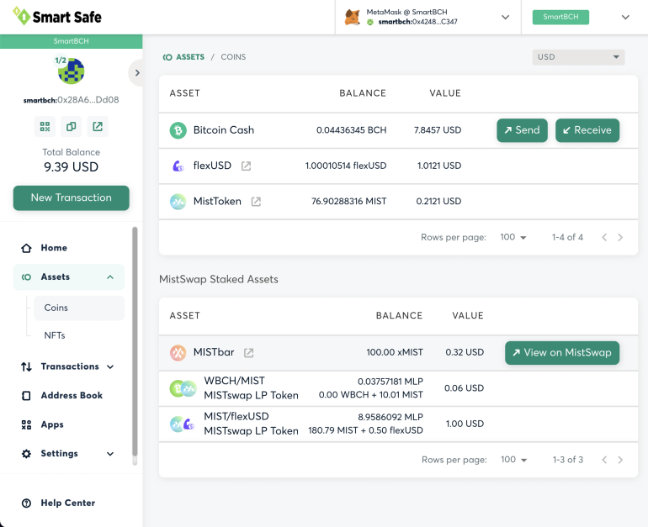Screen dimensions: 648x527
Task: Go to previous page in Staked Assets table
Action: tap(604, 460)
